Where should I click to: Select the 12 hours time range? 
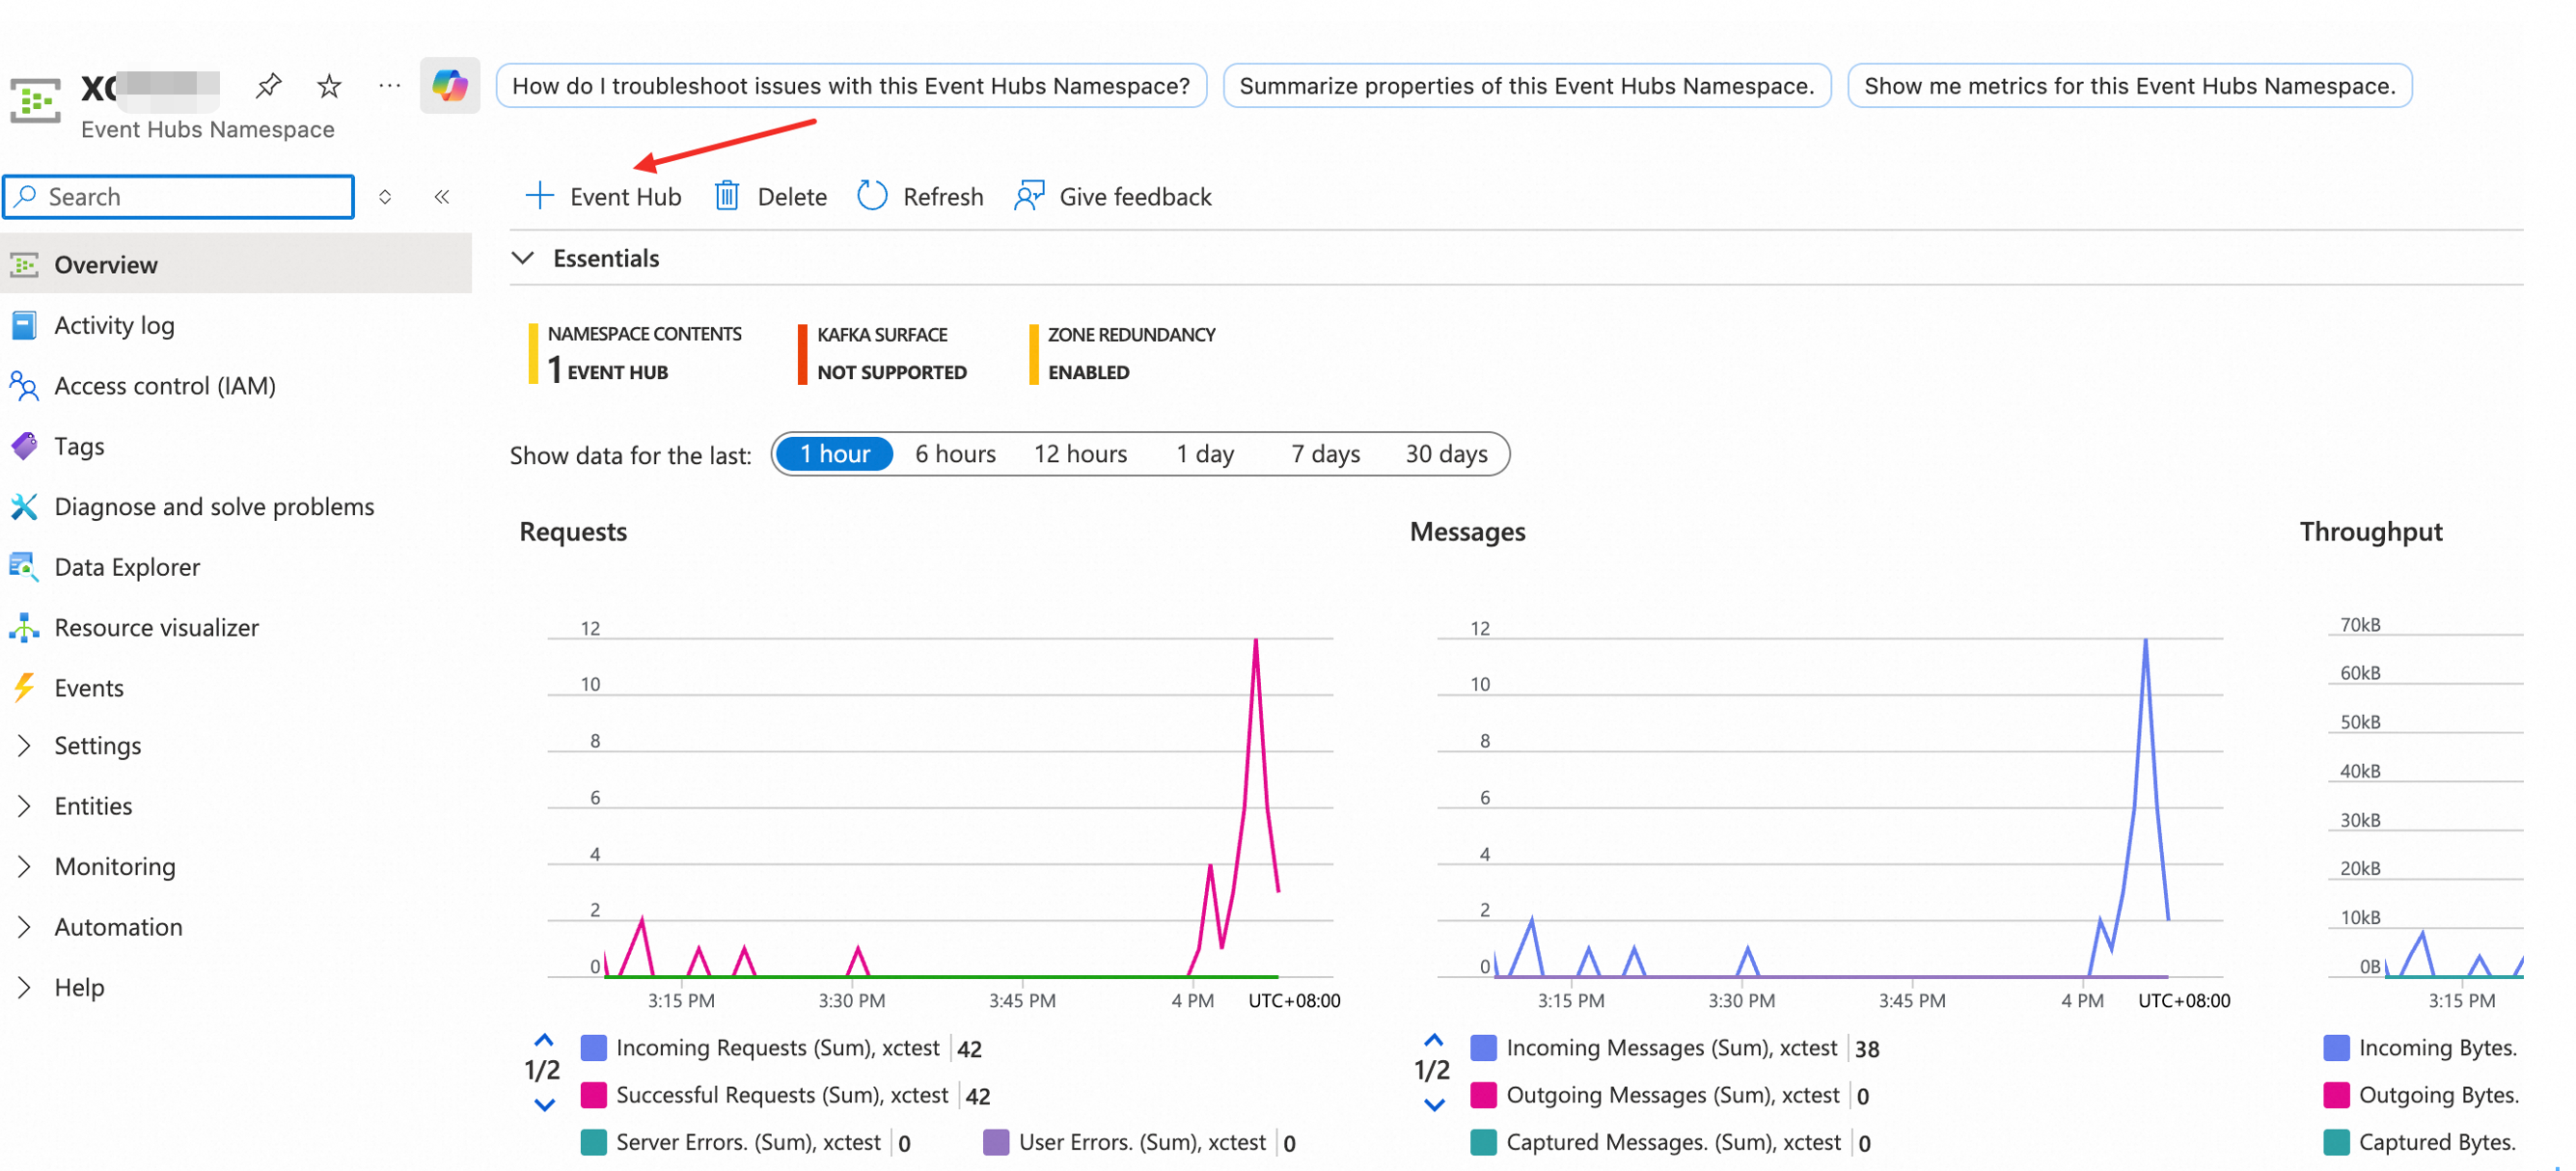click(x=1080, y=454)
